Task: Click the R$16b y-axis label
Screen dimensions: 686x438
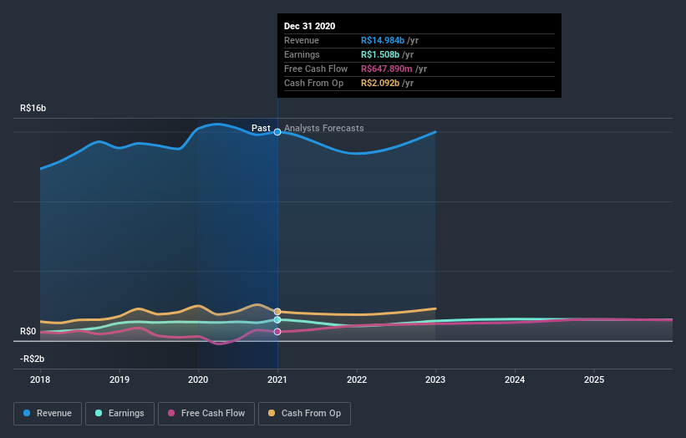Action: pos(33,108)
